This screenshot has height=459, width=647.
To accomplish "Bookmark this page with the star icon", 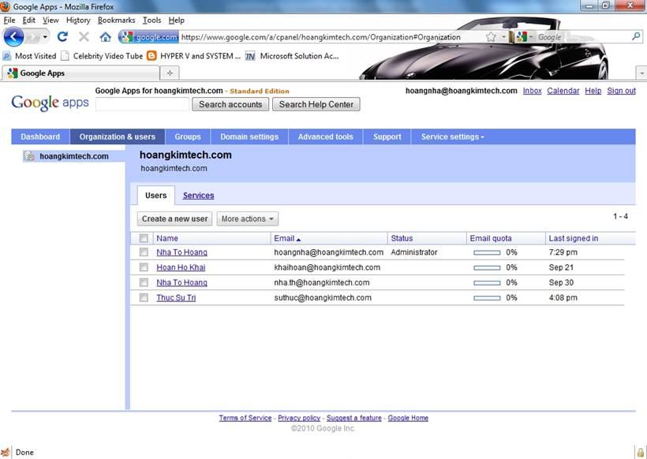I will pyautogui.click(x=491, y=37).
